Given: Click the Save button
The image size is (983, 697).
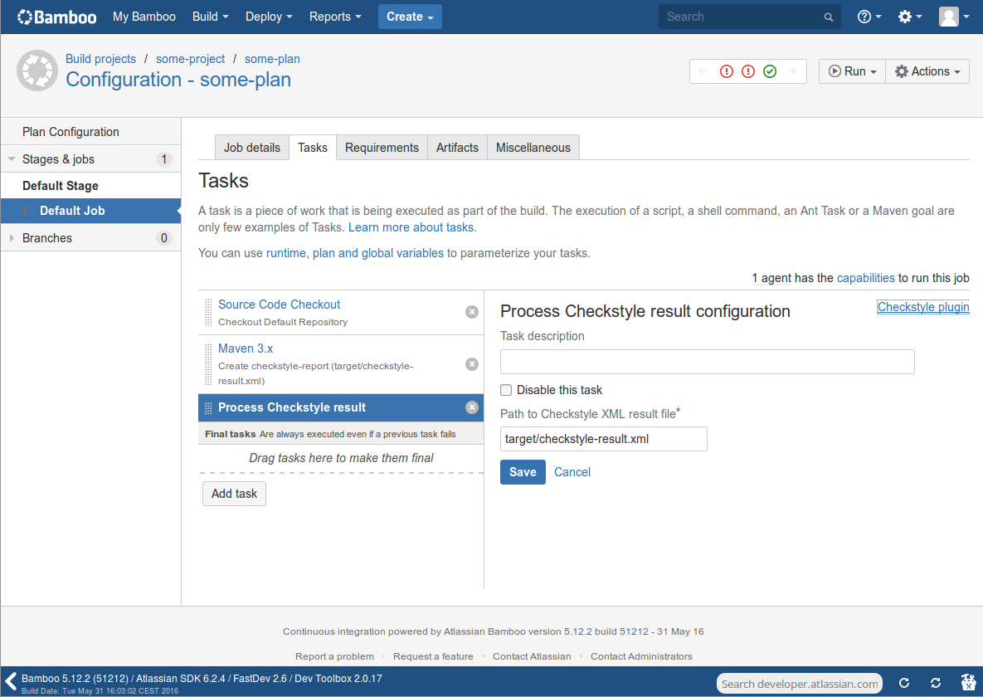Looking at the screenshot, I should (523, 472).
